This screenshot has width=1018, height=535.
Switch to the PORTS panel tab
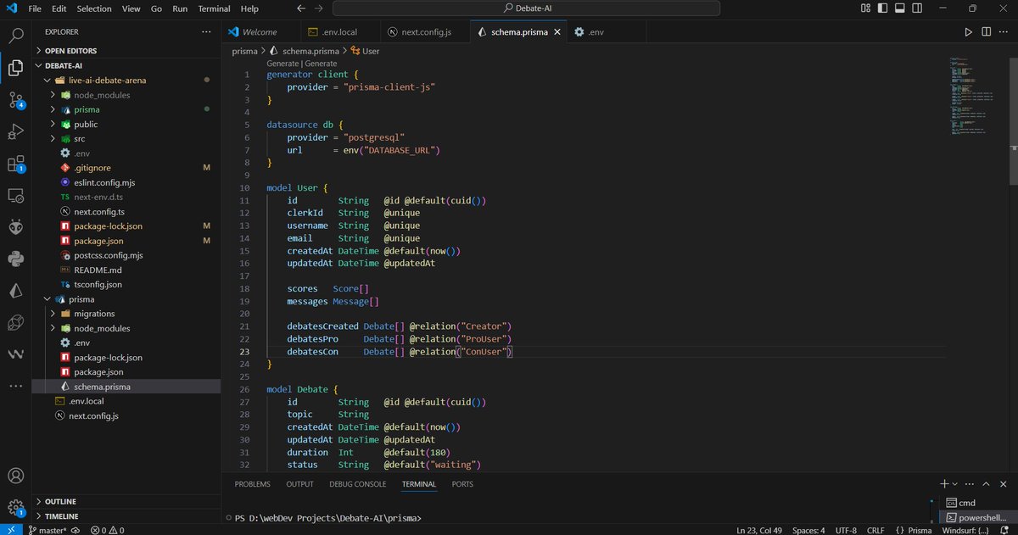click(x=463, y=484)
